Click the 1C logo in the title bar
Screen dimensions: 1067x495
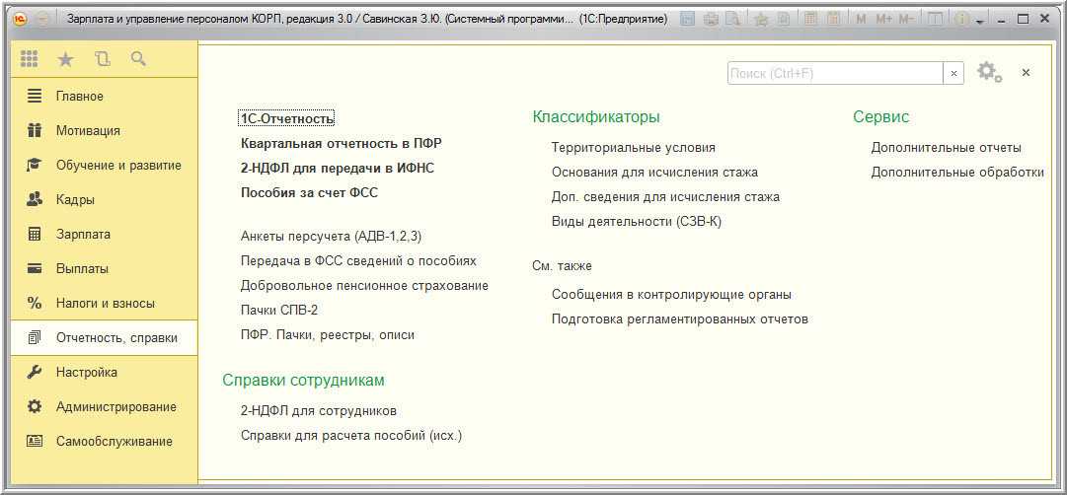click(21, 19)
